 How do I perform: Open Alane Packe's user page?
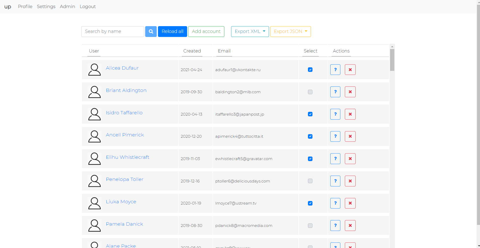point(121,246)
